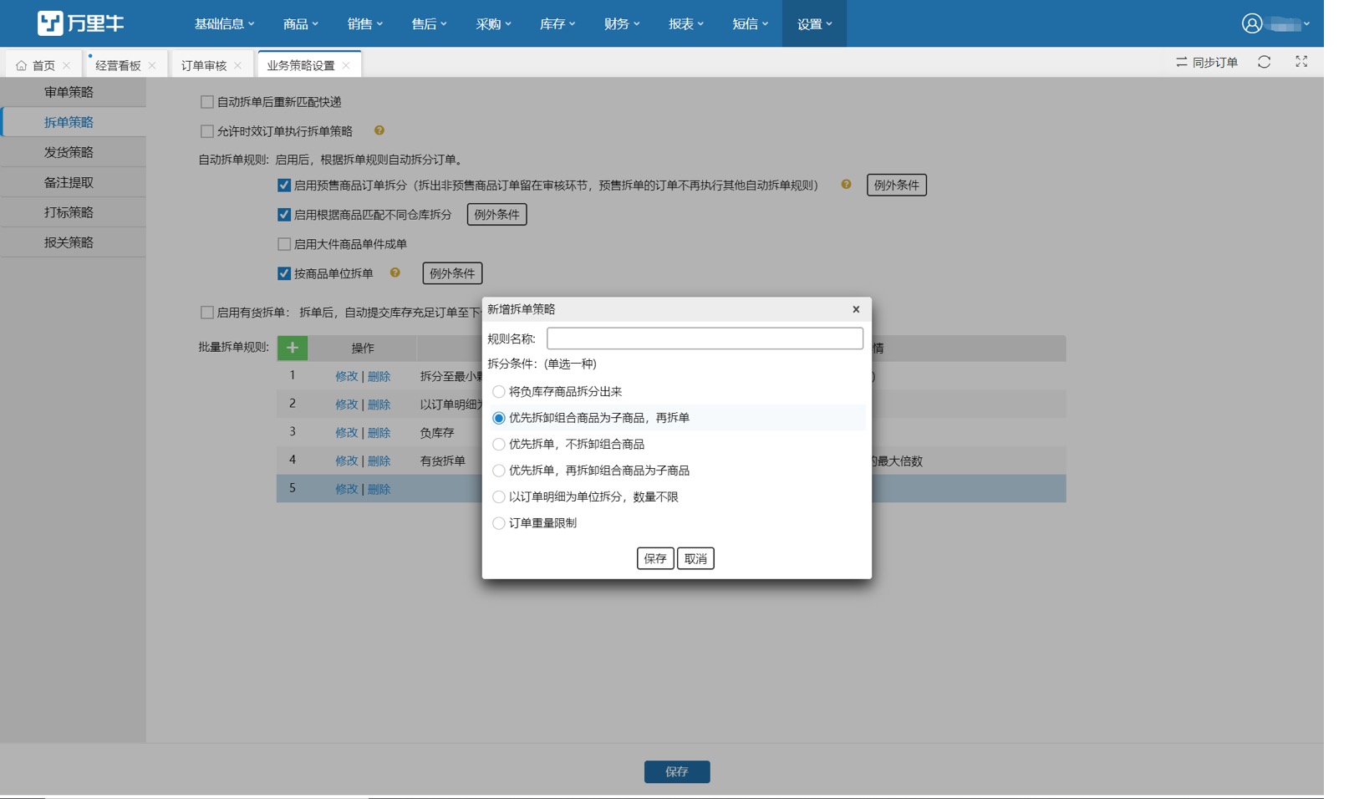Toggle fullscreen with the expand icon
The image size is (1354, 799).
(1301, 62)
